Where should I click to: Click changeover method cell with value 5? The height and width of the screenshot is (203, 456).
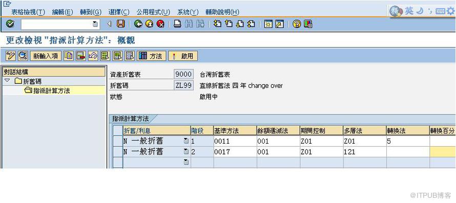(408, 141)
